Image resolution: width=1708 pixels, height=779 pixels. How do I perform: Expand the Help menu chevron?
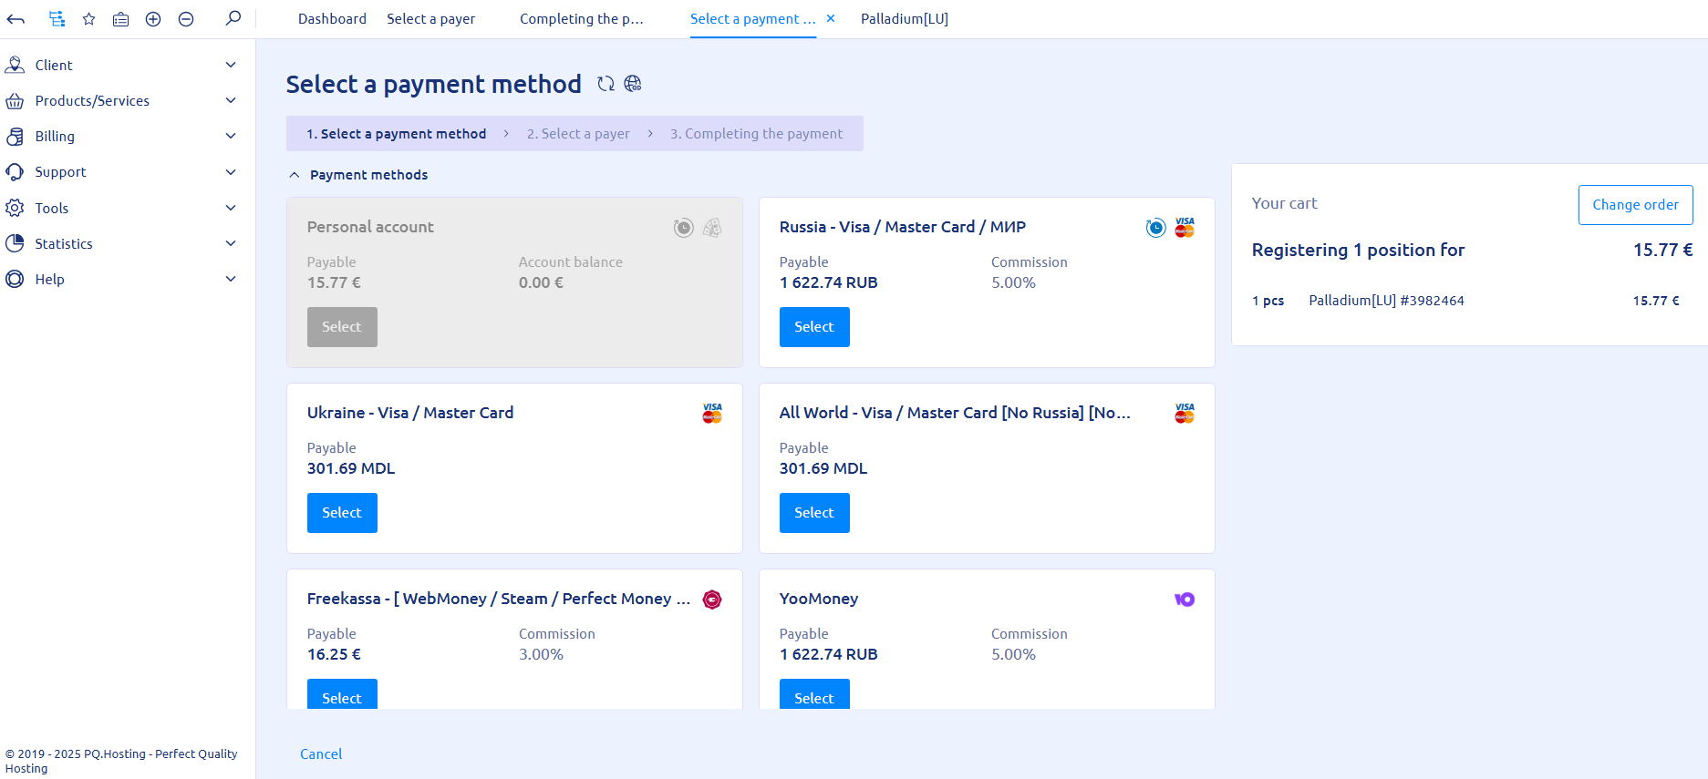pos(231,279)
